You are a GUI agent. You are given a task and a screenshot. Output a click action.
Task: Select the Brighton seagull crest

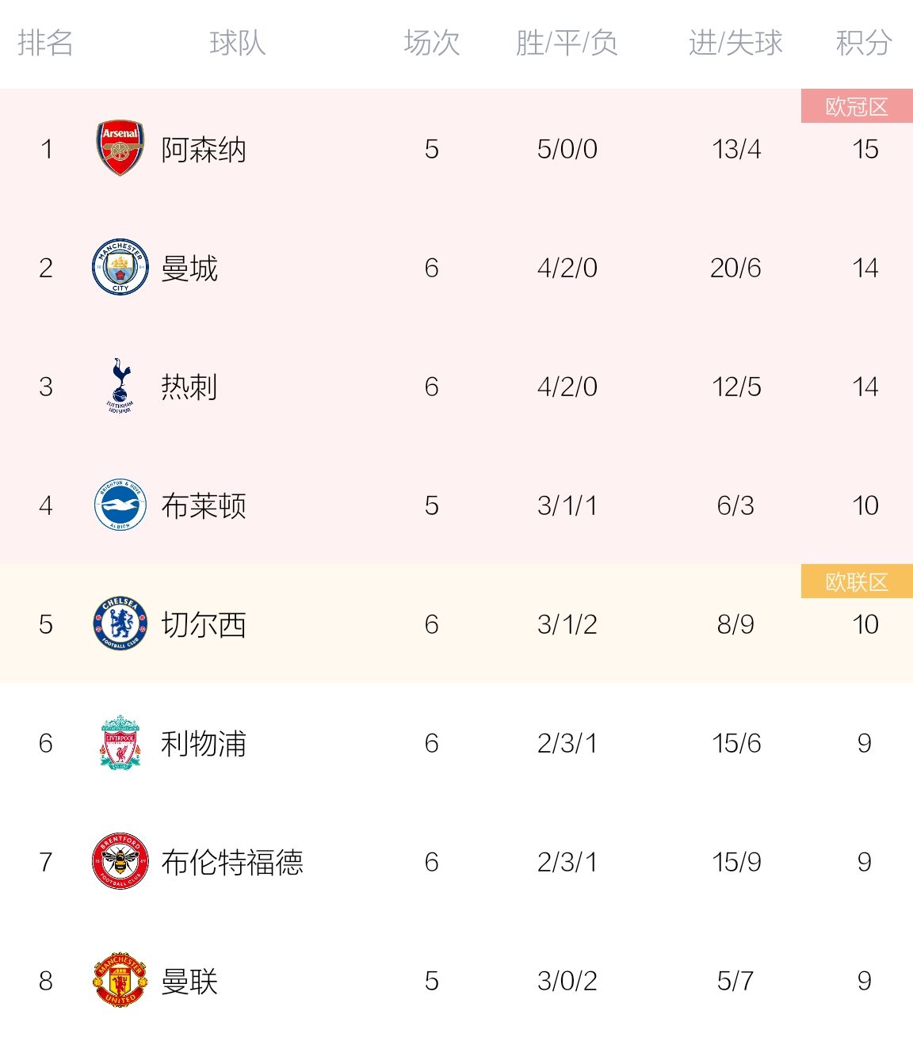click(120, 505)
